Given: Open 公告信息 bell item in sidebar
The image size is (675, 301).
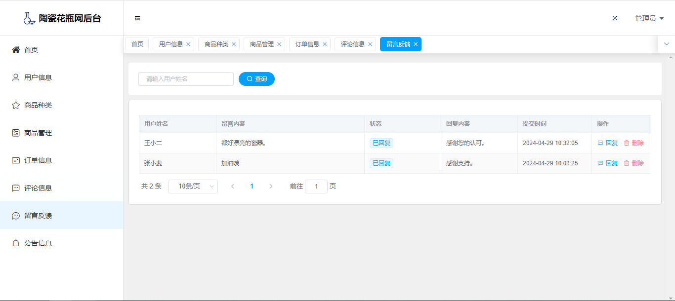Looking at the screenshot, I should [38, 243].
